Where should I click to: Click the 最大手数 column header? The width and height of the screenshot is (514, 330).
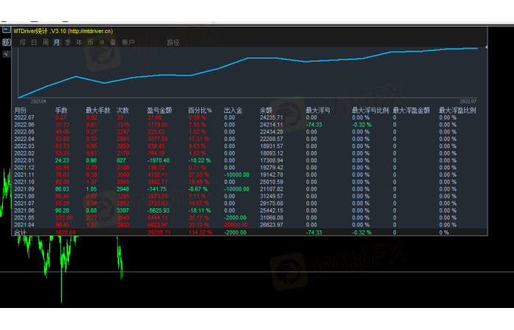[x=98, y=110]
